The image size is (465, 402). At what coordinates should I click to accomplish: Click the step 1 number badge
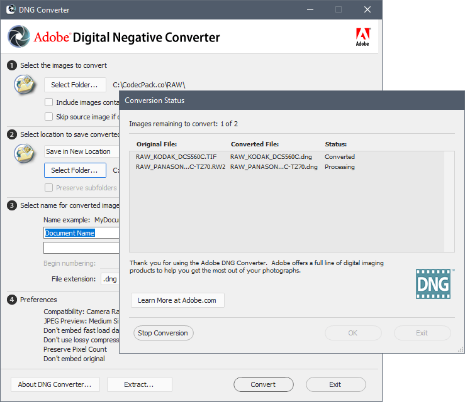pyautogui.click(x=12, y=65)
